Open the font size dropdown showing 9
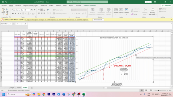 tap(29, 10)
